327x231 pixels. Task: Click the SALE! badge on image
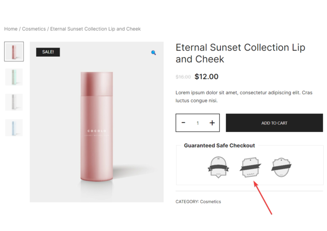[48, 52]
